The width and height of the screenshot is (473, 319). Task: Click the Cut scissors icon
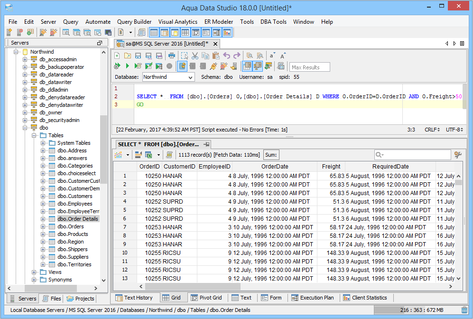195,56
